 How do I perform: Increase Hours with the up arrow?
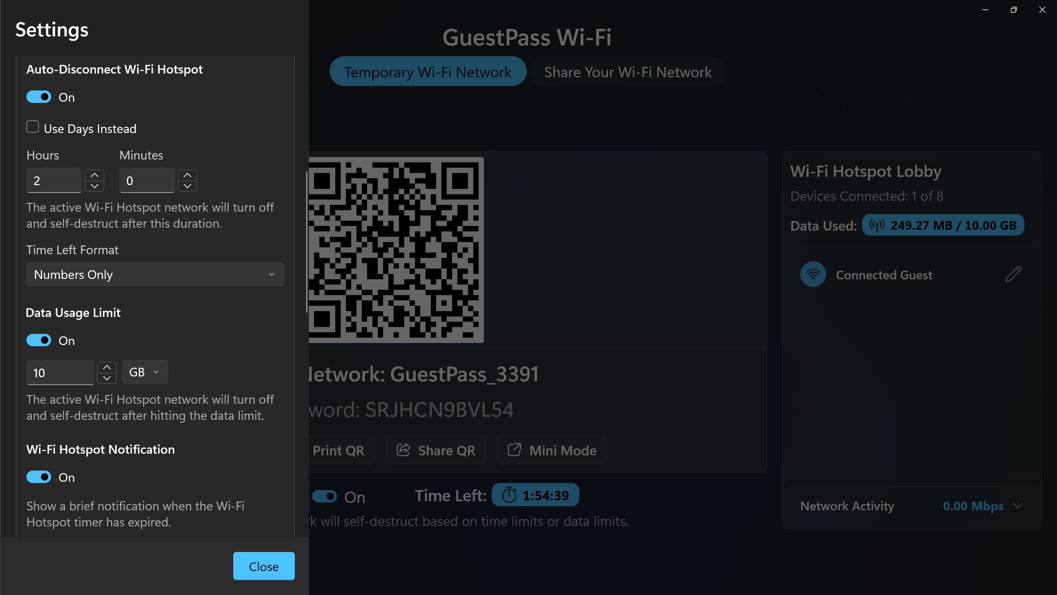pyautogui.click(x=95, y=175)
